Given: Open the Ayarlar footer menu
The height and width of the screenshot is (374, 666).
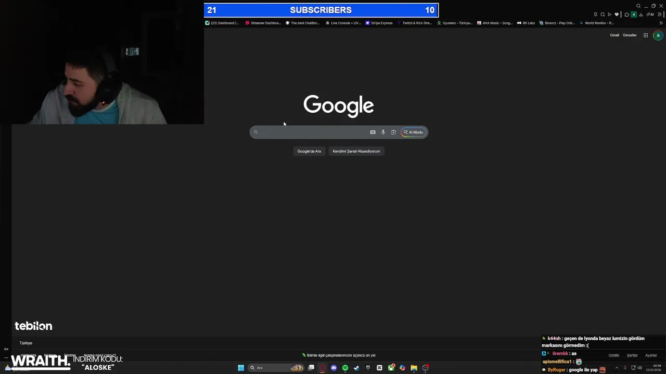Looking at the screenshot, I should 651,355.
